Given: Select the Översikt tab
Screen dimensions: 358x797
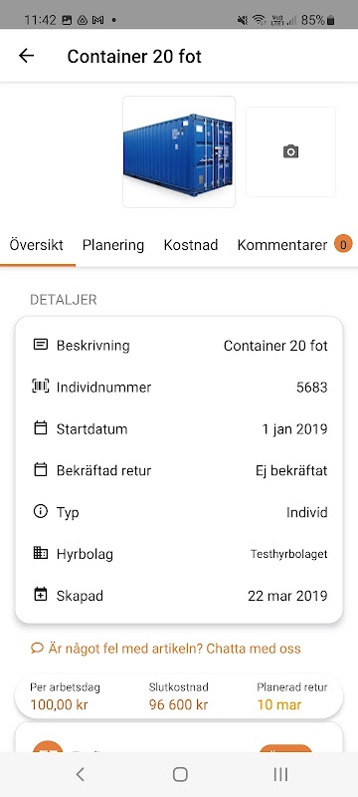Looking at the screenshot, I should point(37,245).
